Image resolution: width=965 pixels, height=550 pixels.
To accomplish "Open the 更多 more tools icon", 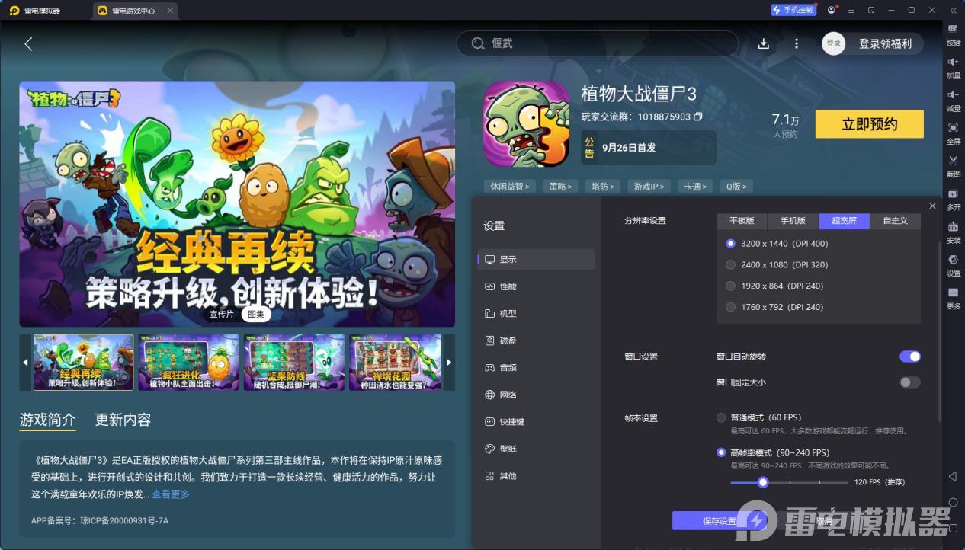I will [x=953, y=293].
